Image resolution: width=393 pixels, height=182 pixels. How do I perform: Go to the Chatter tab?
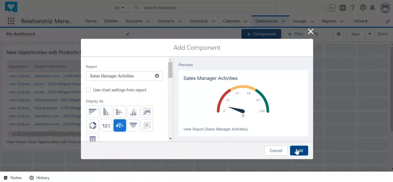111,21
